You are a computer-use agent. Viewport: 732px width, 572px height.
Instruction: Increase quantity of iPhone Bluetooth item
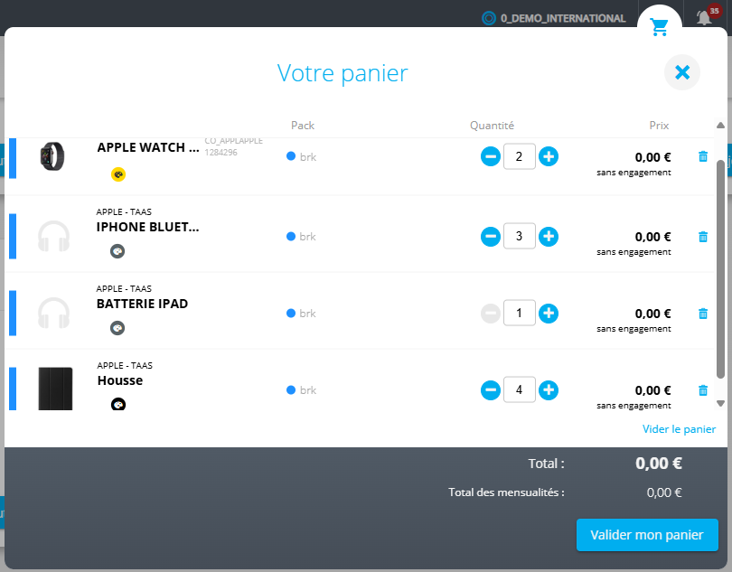(x=549, y=236)
